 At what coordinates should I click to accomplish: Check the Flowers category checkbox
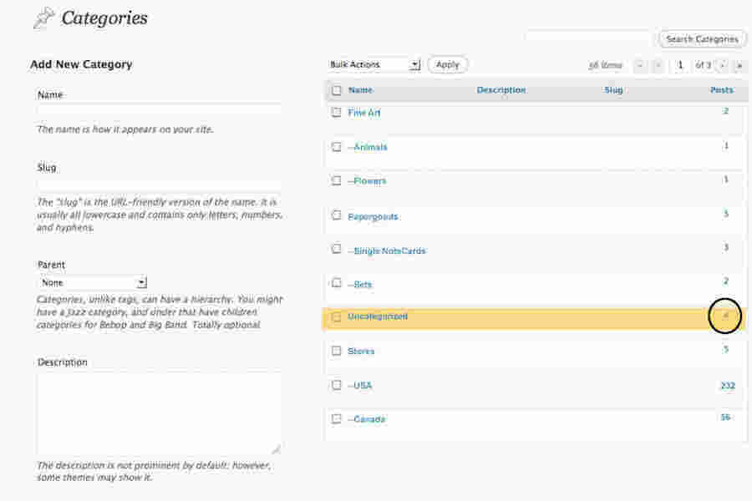[x=337, y=180]
